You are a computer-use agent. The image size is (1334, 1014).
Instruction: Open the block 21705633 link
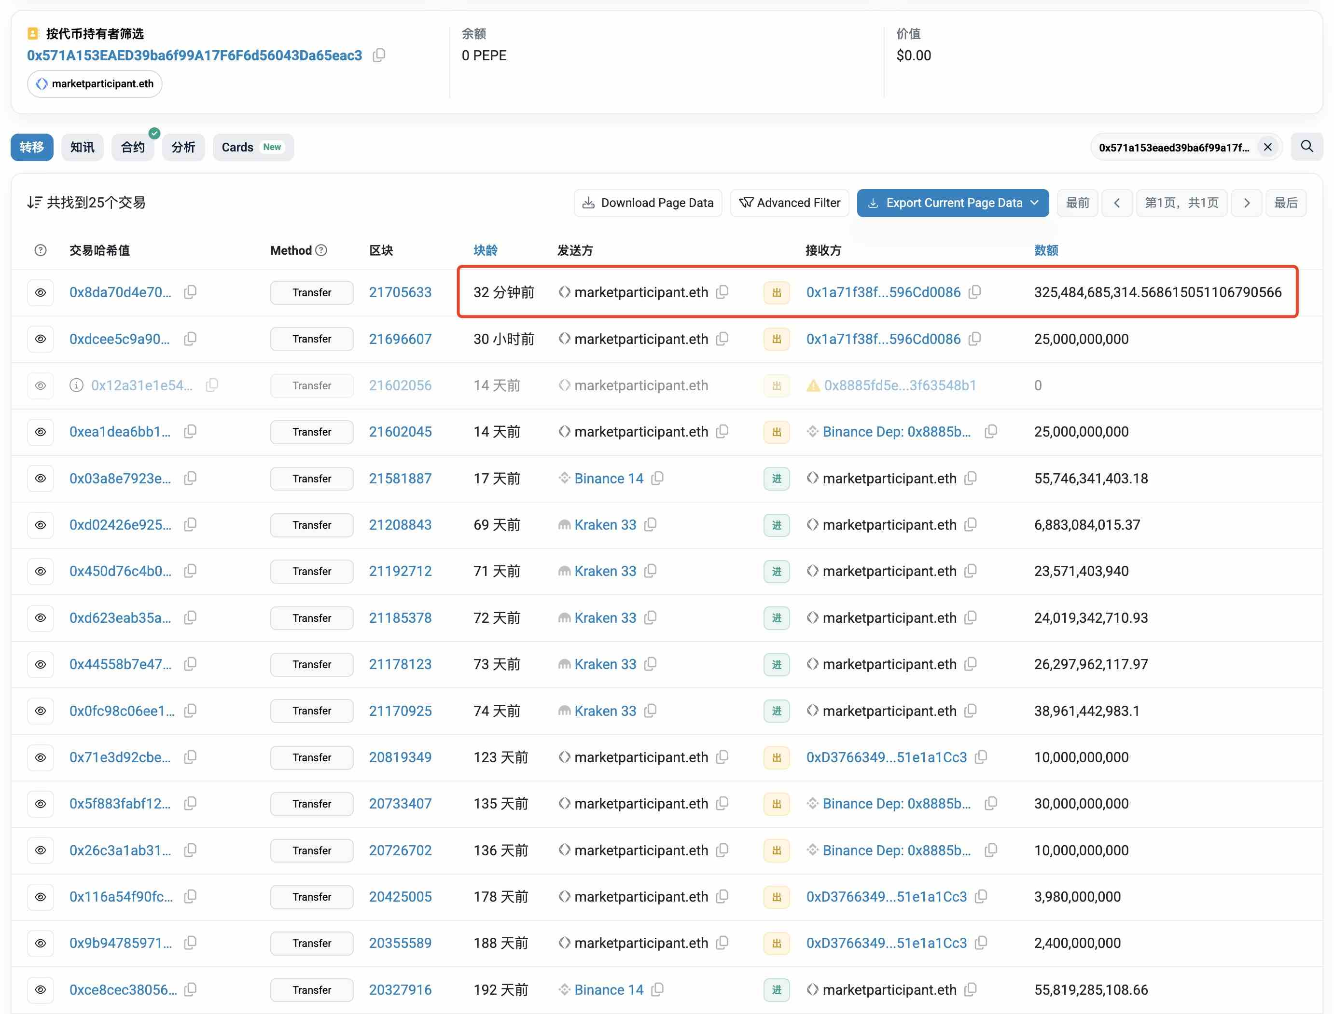(400, 292)
